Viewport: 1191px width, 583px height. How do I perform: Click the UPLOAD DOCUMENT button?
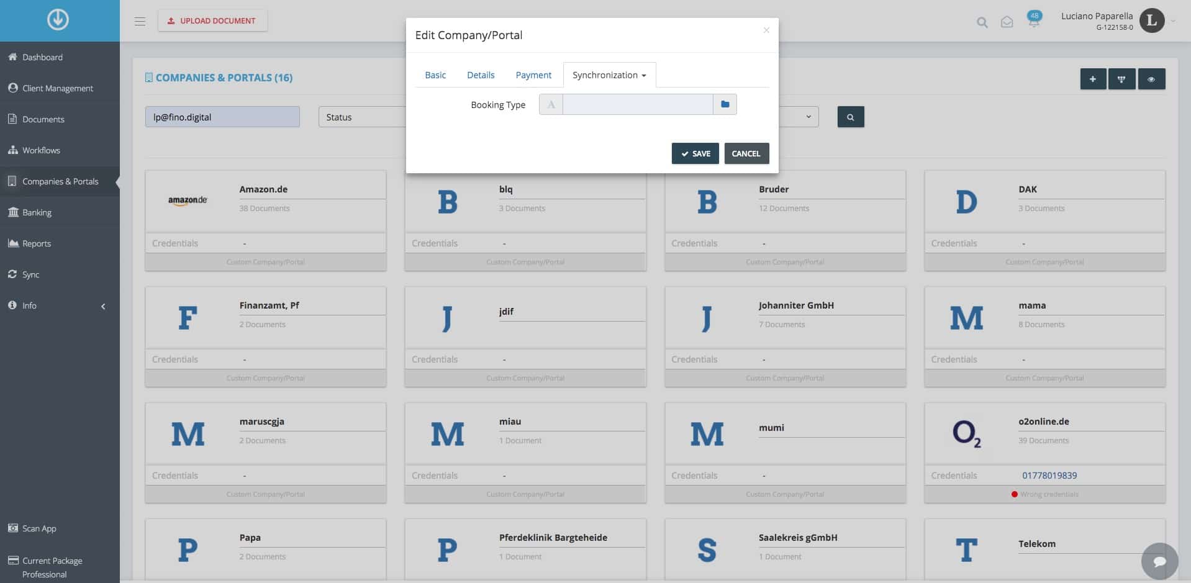pos(212,20)
